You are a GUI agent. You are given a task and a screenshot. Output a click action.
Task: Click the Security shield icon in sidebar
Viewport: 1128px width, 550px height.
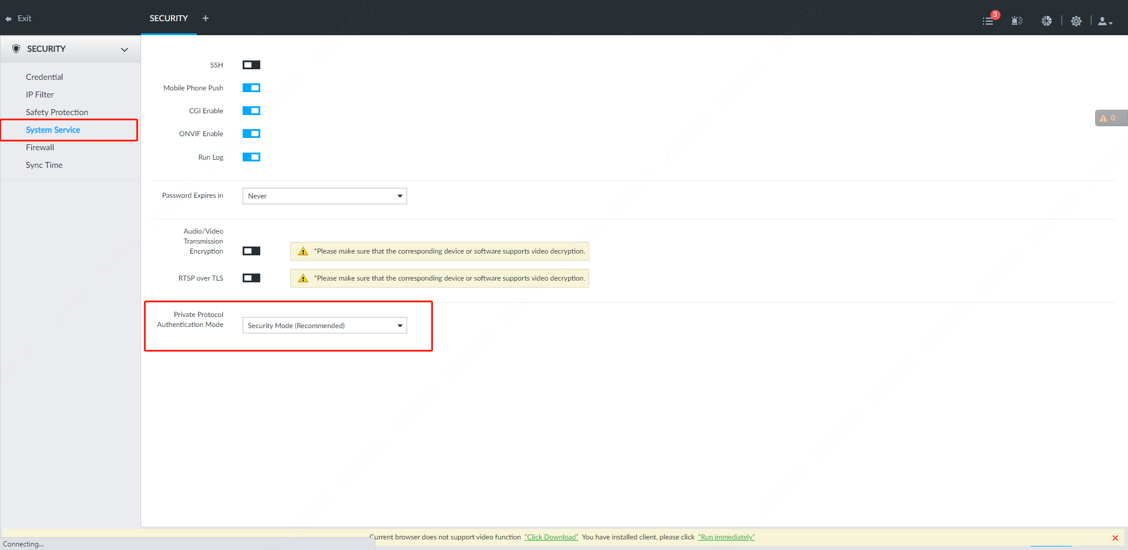(x=16, y=49)
